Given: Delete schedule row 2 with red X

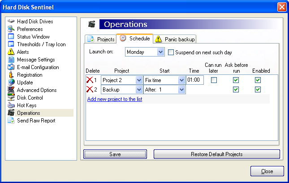Looking at the screenshot, I should pyautogui.click(x=90, y=89).
